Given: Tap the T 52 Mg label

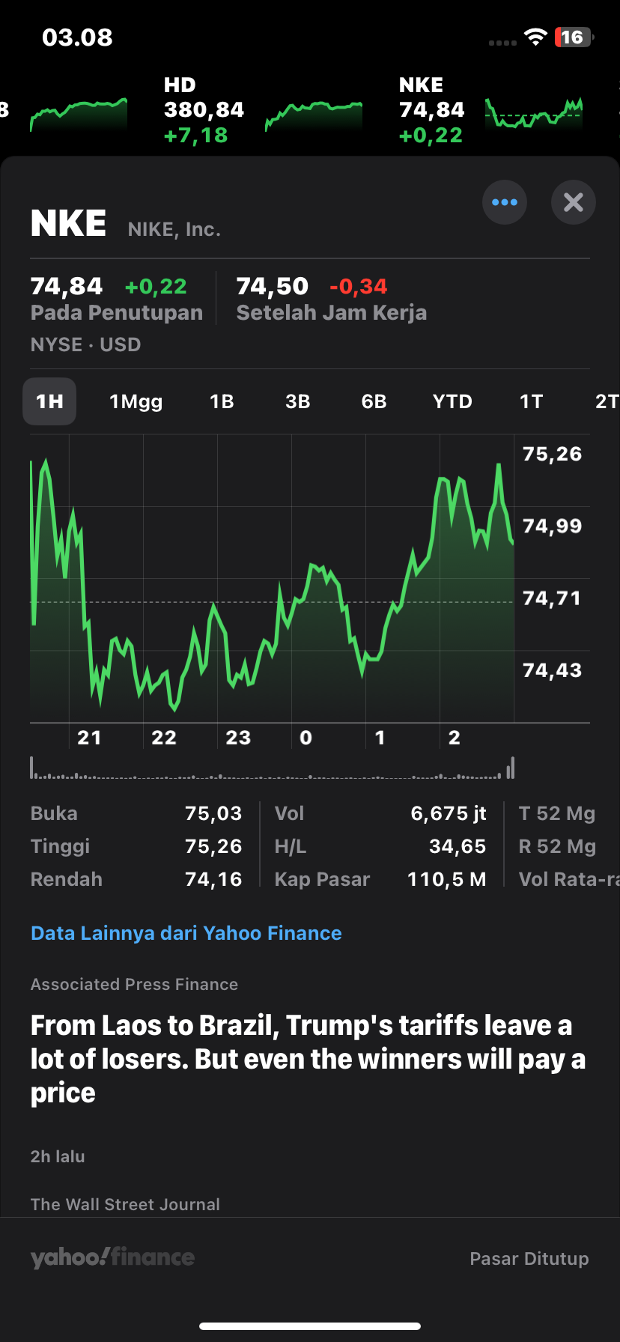Looking at the screenshot, I should (x=557, y=813).
